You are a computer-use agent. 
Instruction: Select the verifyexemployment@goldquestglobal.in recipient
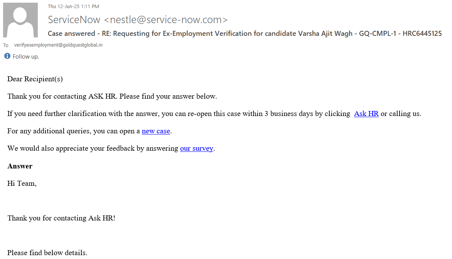(58, 45)
